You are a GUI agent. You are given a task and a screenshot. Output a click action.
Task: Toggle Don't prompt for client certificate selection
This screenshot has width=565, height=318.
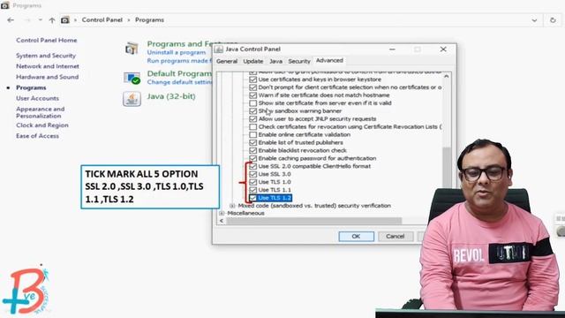click(x=253, y=87)
